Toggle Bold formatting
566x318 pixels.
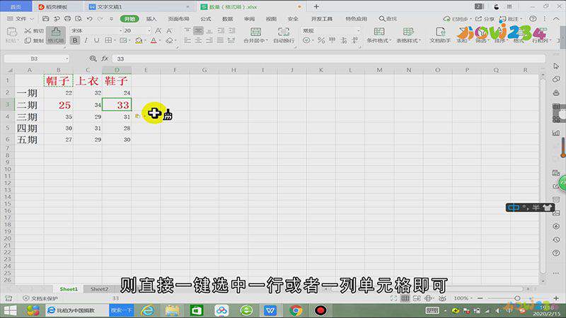[x=75, y=41]
